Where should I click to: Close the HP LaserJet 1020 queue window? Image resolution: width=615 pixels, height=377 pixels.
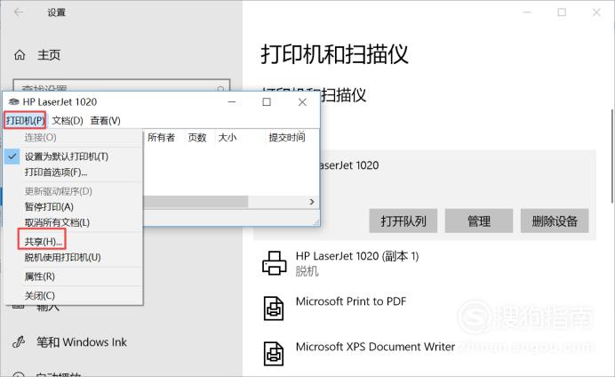302,102
